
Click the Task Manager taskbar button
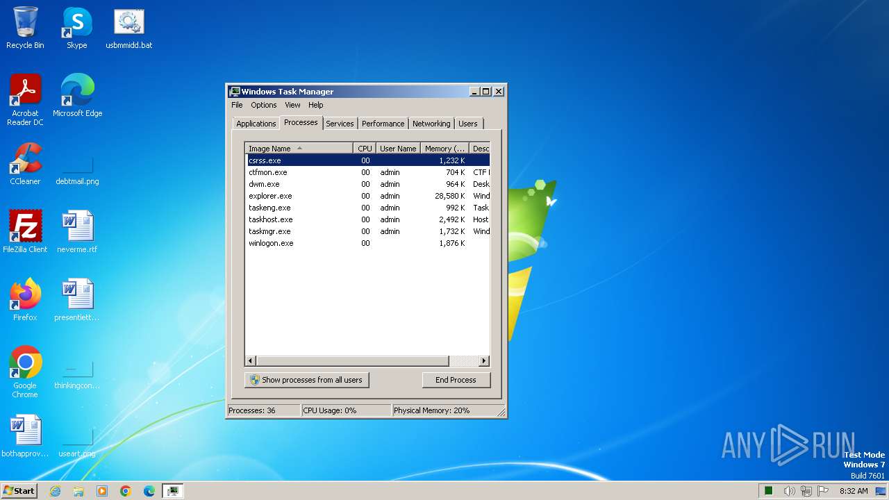coord(173,491)
